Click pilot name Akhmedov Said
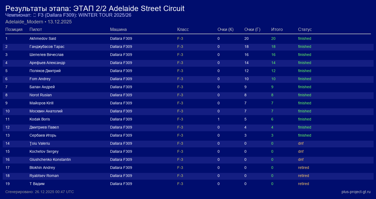The height and width of the screenshot is (199, 376). coord(43,38)
